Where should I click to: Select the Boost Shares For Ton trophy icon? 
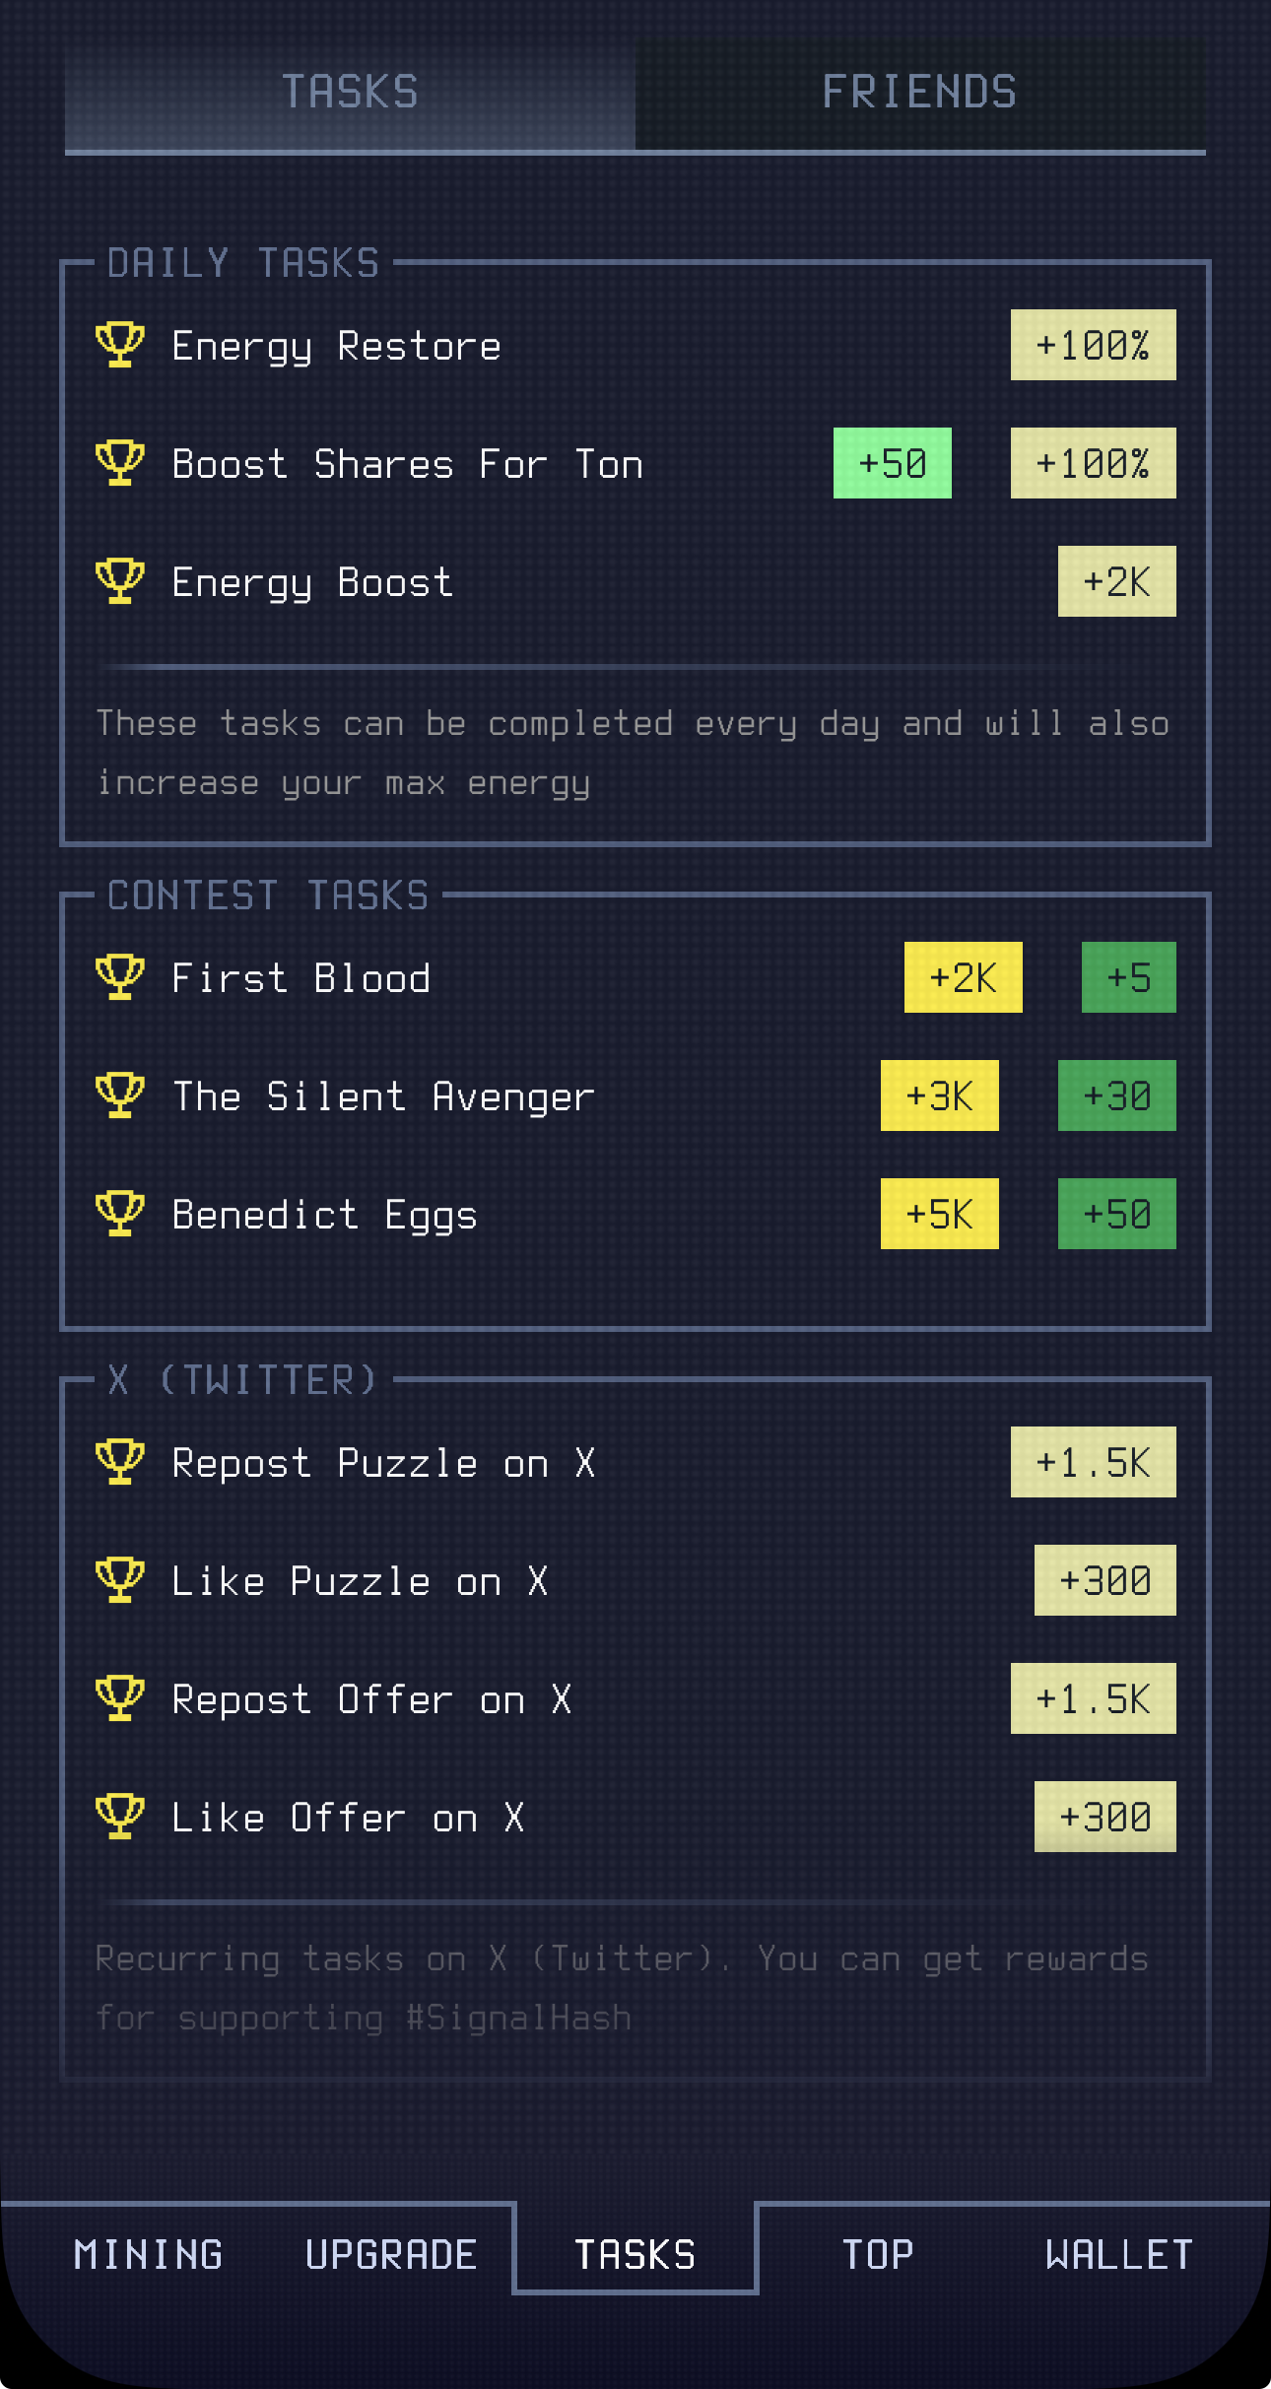119,463
